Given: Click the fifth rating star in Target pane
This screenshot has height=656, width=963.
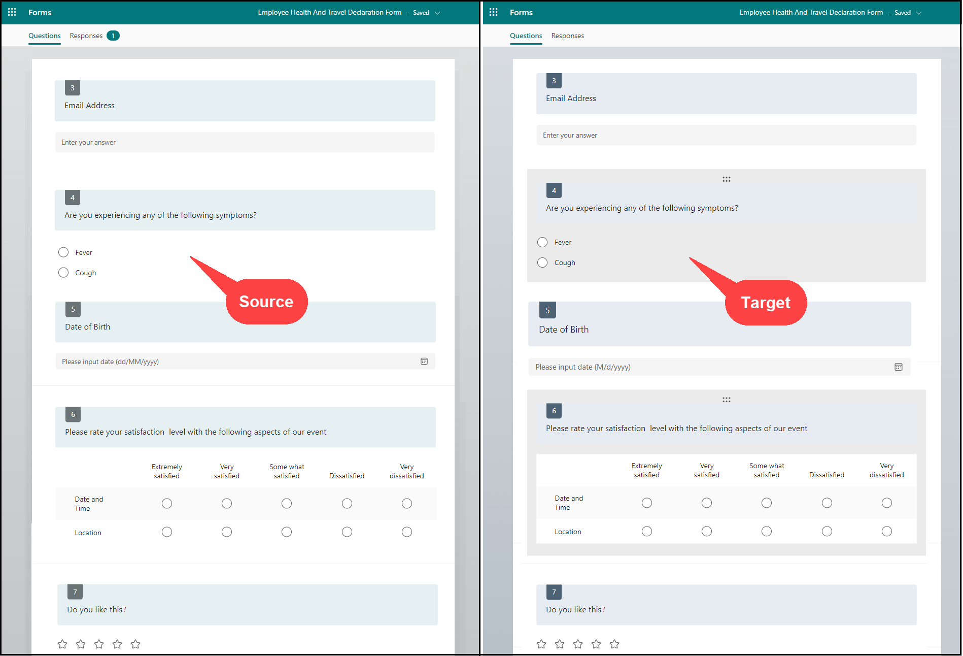Looking at the screenshot, I should [614, 643].
